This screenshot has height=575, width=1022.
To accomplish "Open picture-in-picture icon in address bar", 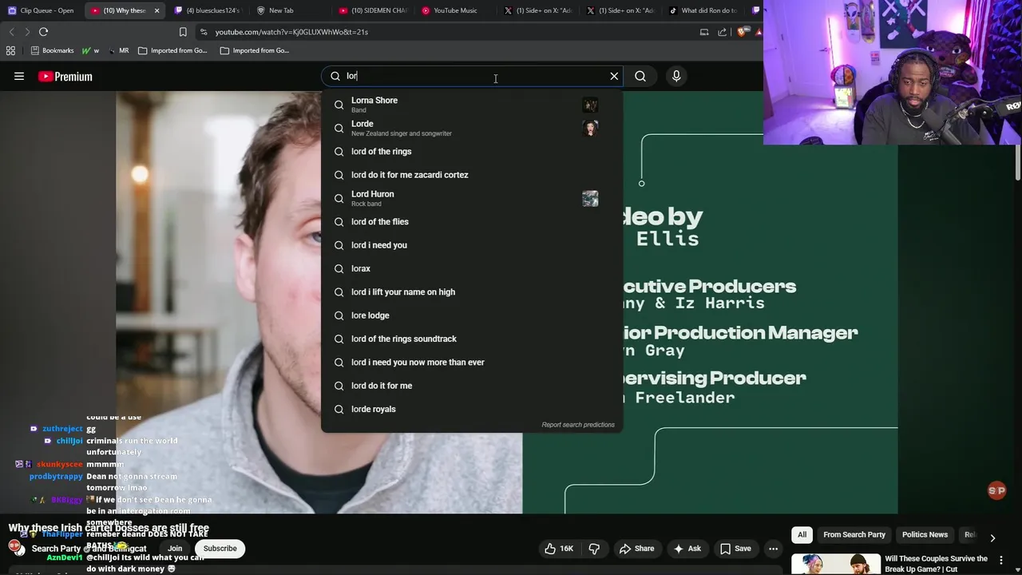I will (704, 32).
